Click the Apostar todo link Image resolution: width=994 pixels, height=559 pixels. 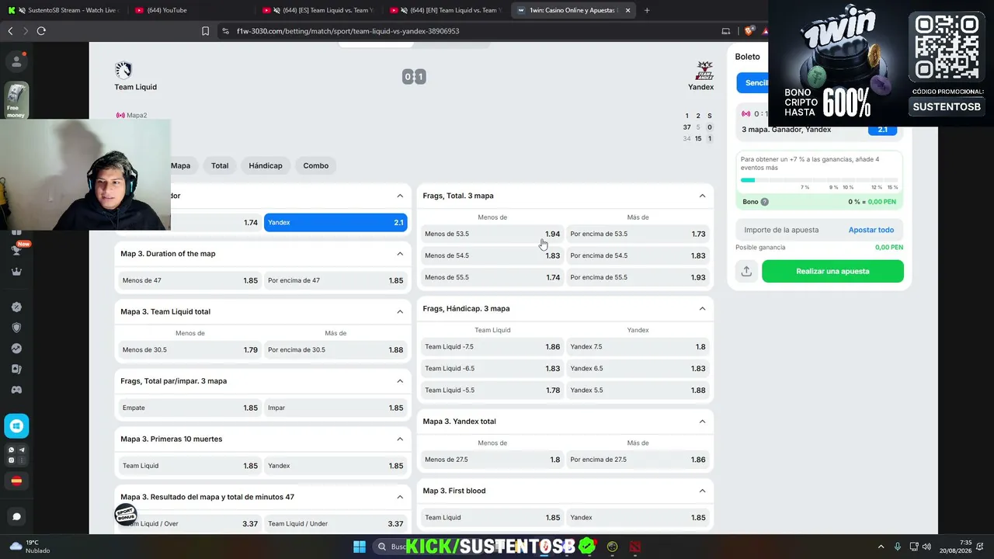point(871,230)
